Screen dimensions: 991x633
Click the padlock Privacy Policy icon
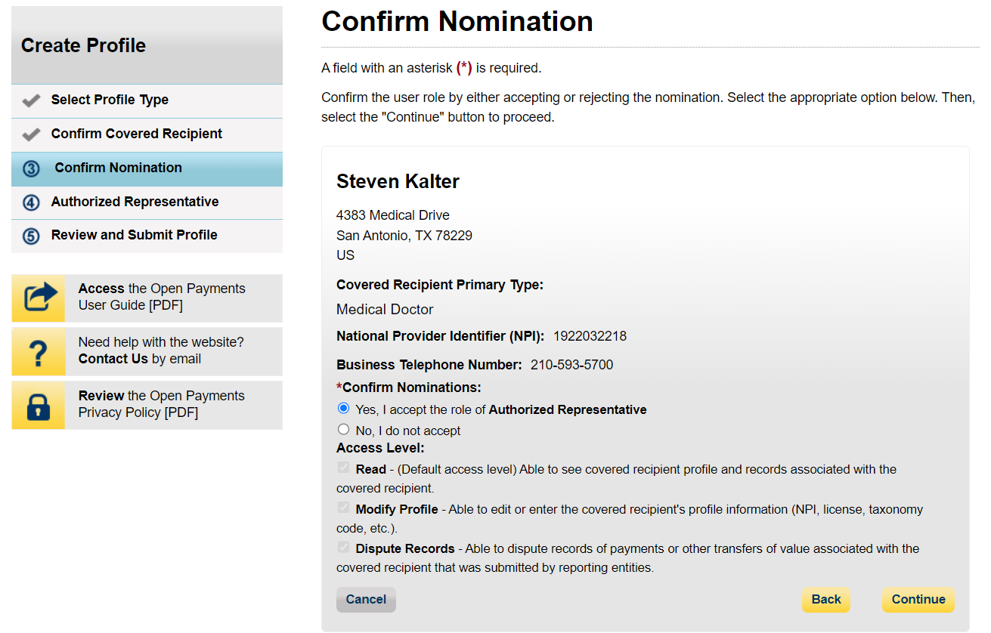(x=39, y=406)
